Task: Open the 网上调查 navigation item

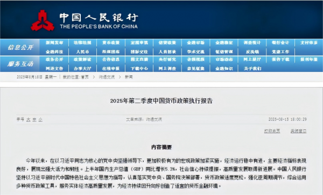Action: tap(167, 69)
